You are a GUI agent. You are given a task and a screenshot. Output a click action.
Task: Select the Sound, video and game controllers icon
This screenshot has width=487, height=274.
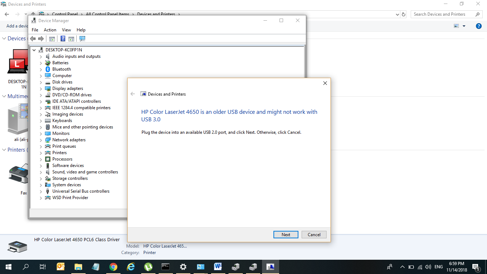point(48,172)
